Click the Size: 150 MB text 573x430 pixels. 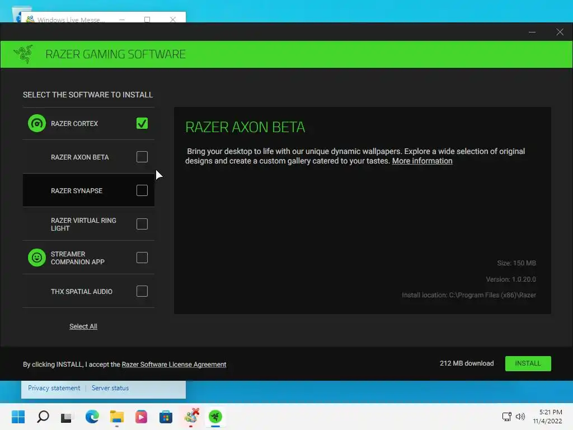516,263
